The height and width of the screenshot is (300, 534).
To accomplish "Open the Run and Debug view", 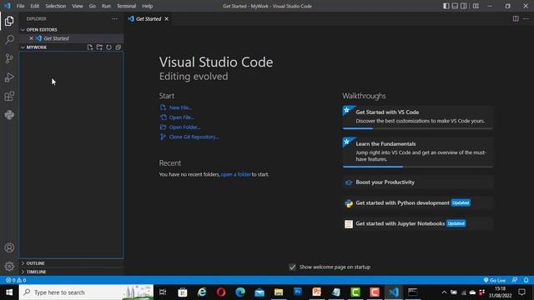I will pyautogui.click(x=9, y=77).
